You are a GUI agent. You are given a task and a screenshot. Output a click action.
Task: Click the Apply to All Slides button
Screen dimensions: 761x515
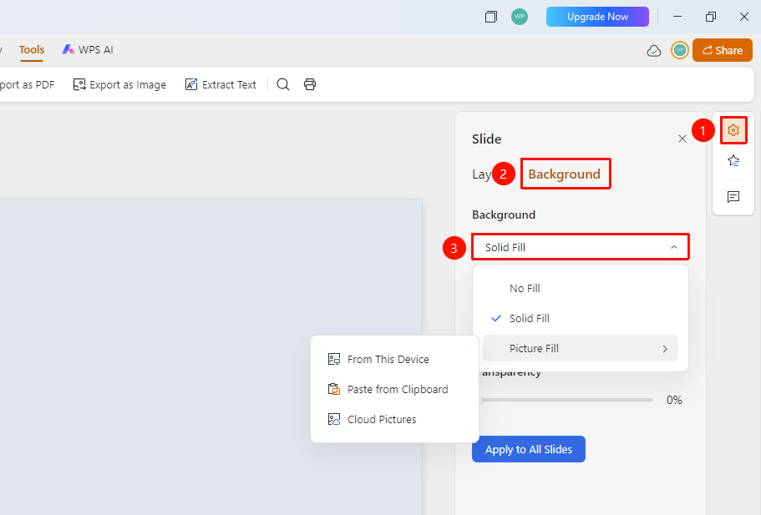[x=529, y=449]
